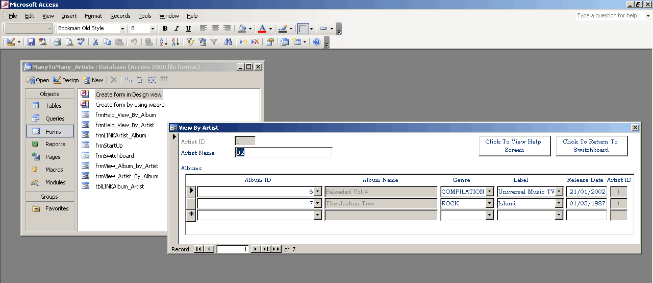Toggle Italic formatting
The height and width of the screenshot is (283, 653).
tap(177, 29)
